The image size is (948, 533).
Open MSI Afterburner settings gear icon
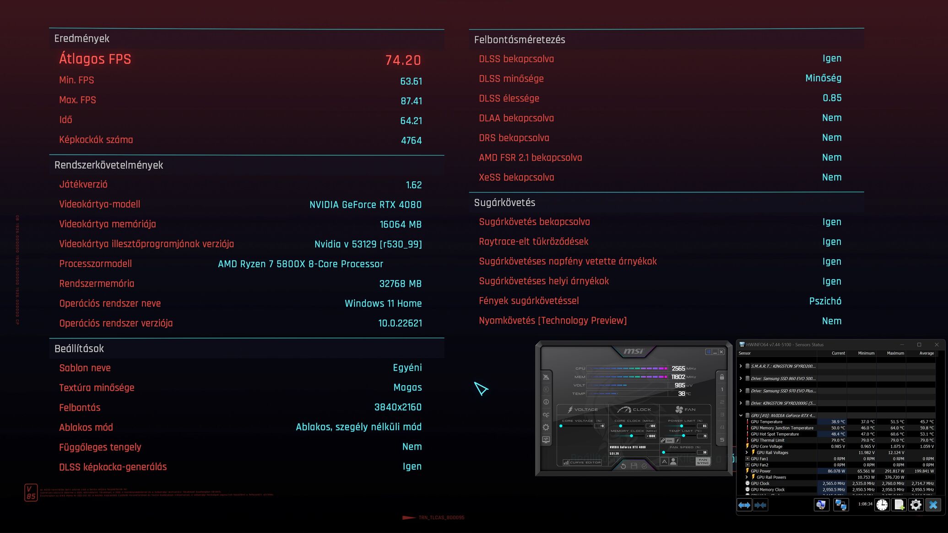(x=546, y=427)
